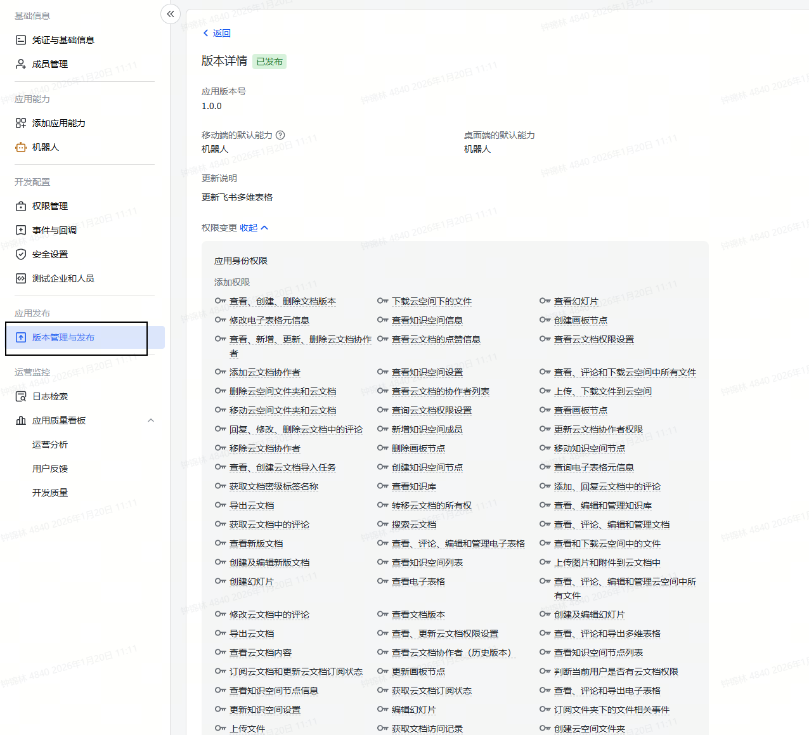Viewport: 809px width, 735px height.
Task: Collapse the left sidebar with double-chevron icon
Action: click(171, 14)
